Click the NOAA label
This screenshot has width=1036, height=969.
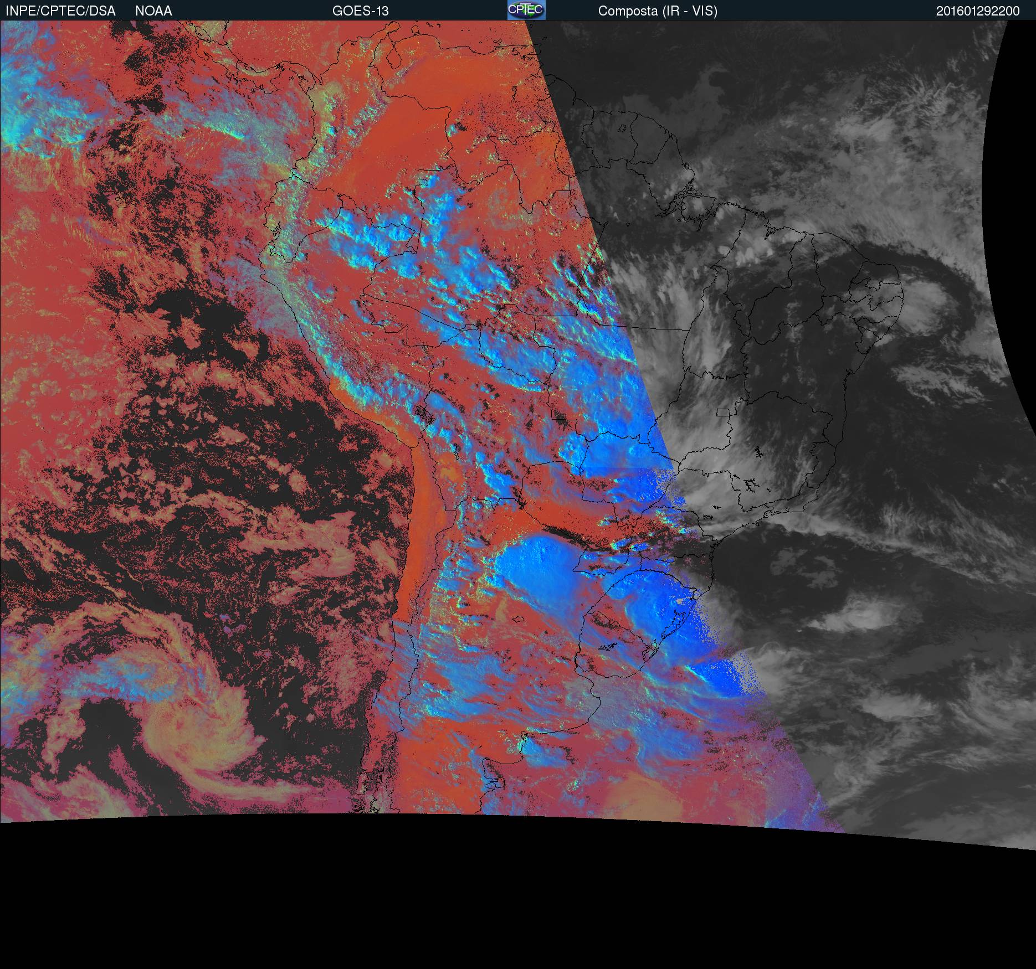[x=153, y=11]
